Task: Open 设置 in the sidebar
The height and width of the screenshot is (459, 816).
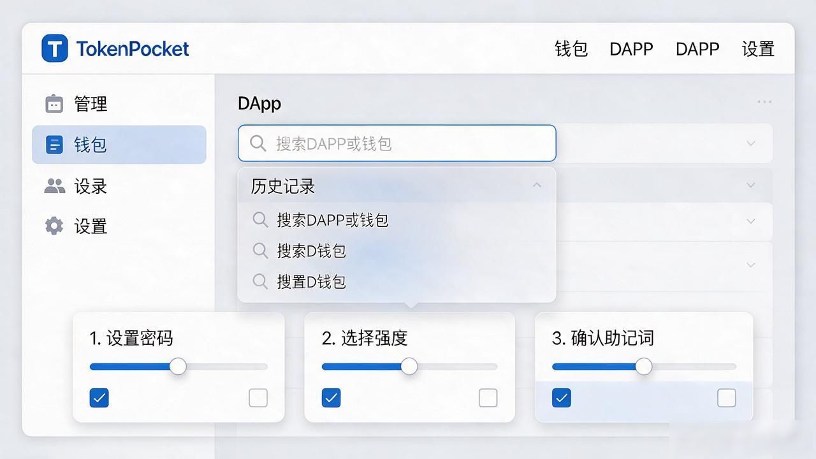Action: [119, 226]
